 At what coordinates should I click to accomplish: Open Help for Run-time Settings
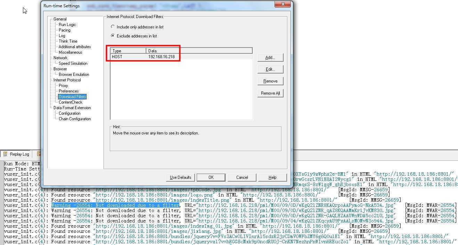pyautogui.click(x=272, y=177)
